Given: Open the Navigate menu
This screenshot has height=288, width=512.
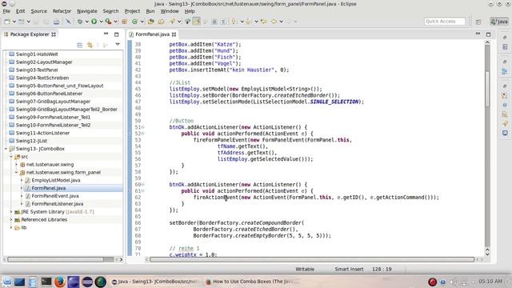Looking at the screenshot, I should tap(87, 11).
